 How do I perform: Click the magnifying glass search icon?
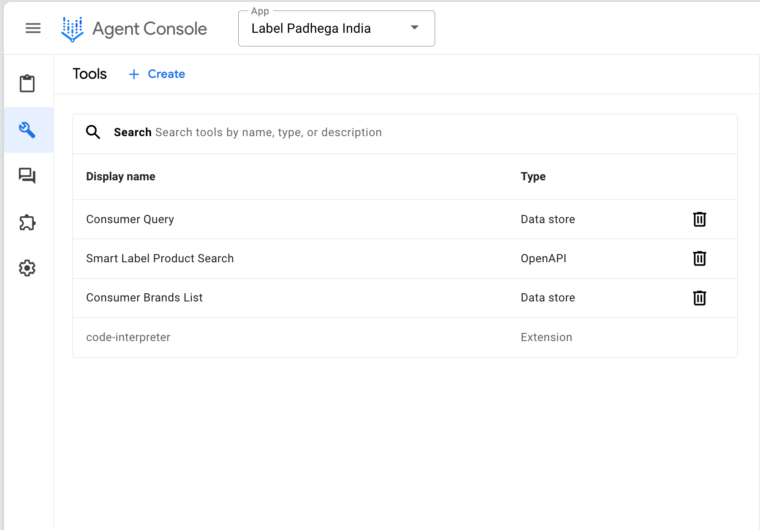(93, 132)
